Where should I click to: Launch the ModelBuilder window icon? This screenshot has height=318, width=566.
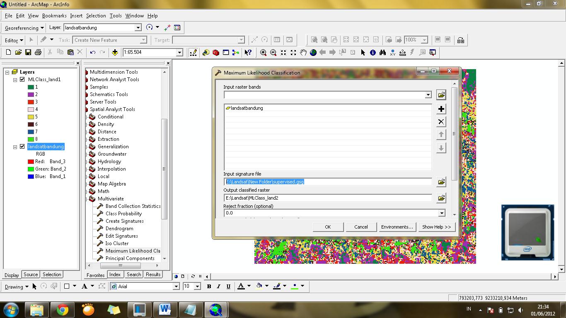click(236, 52)
